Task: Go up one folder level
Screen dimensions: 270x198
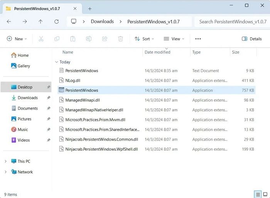Action: pos(40,22)
